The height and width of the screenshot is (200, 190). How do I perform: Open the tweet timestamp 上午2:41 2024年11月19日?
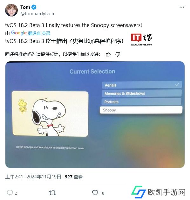pos(33,177)
